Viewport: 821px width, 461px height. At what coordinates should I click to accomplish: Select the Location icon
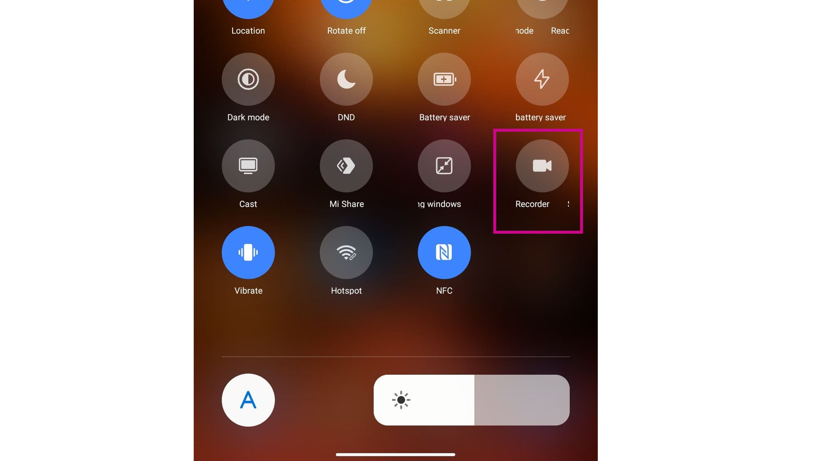pyautogui.click(x=248, y=9)
